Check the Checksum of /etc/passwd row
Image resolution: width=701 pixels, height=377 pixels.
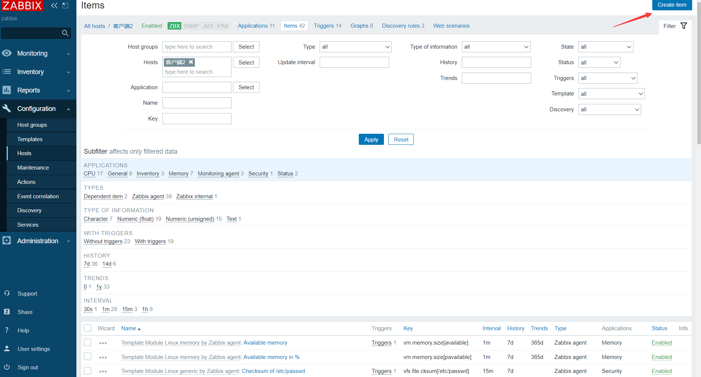(87, 371)
